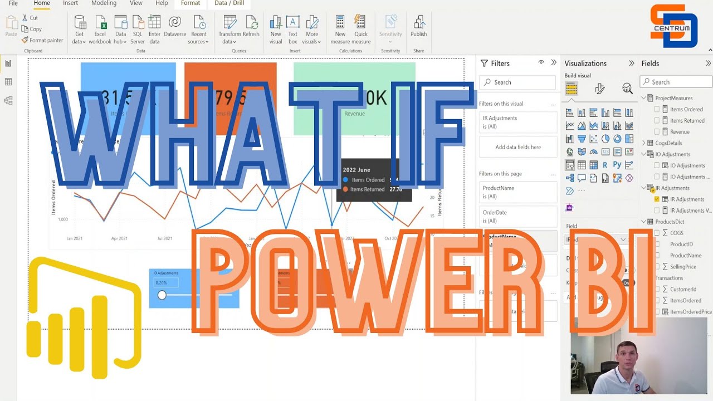The height and width of the screenshot is (401, 713).
Task: Click the Quick measure button
Action: click(x=361, y=30)
